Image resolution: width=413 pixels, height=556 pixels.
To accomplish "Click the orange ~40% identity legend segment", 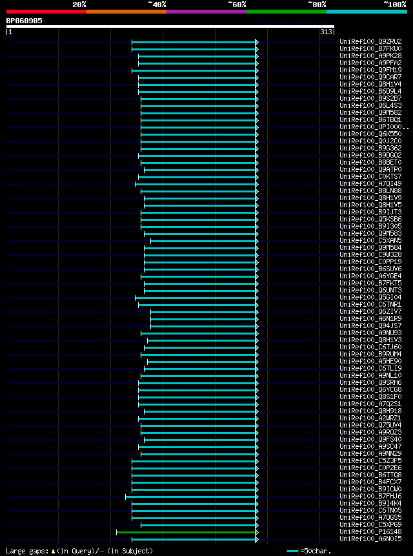I will pos(126,12).
